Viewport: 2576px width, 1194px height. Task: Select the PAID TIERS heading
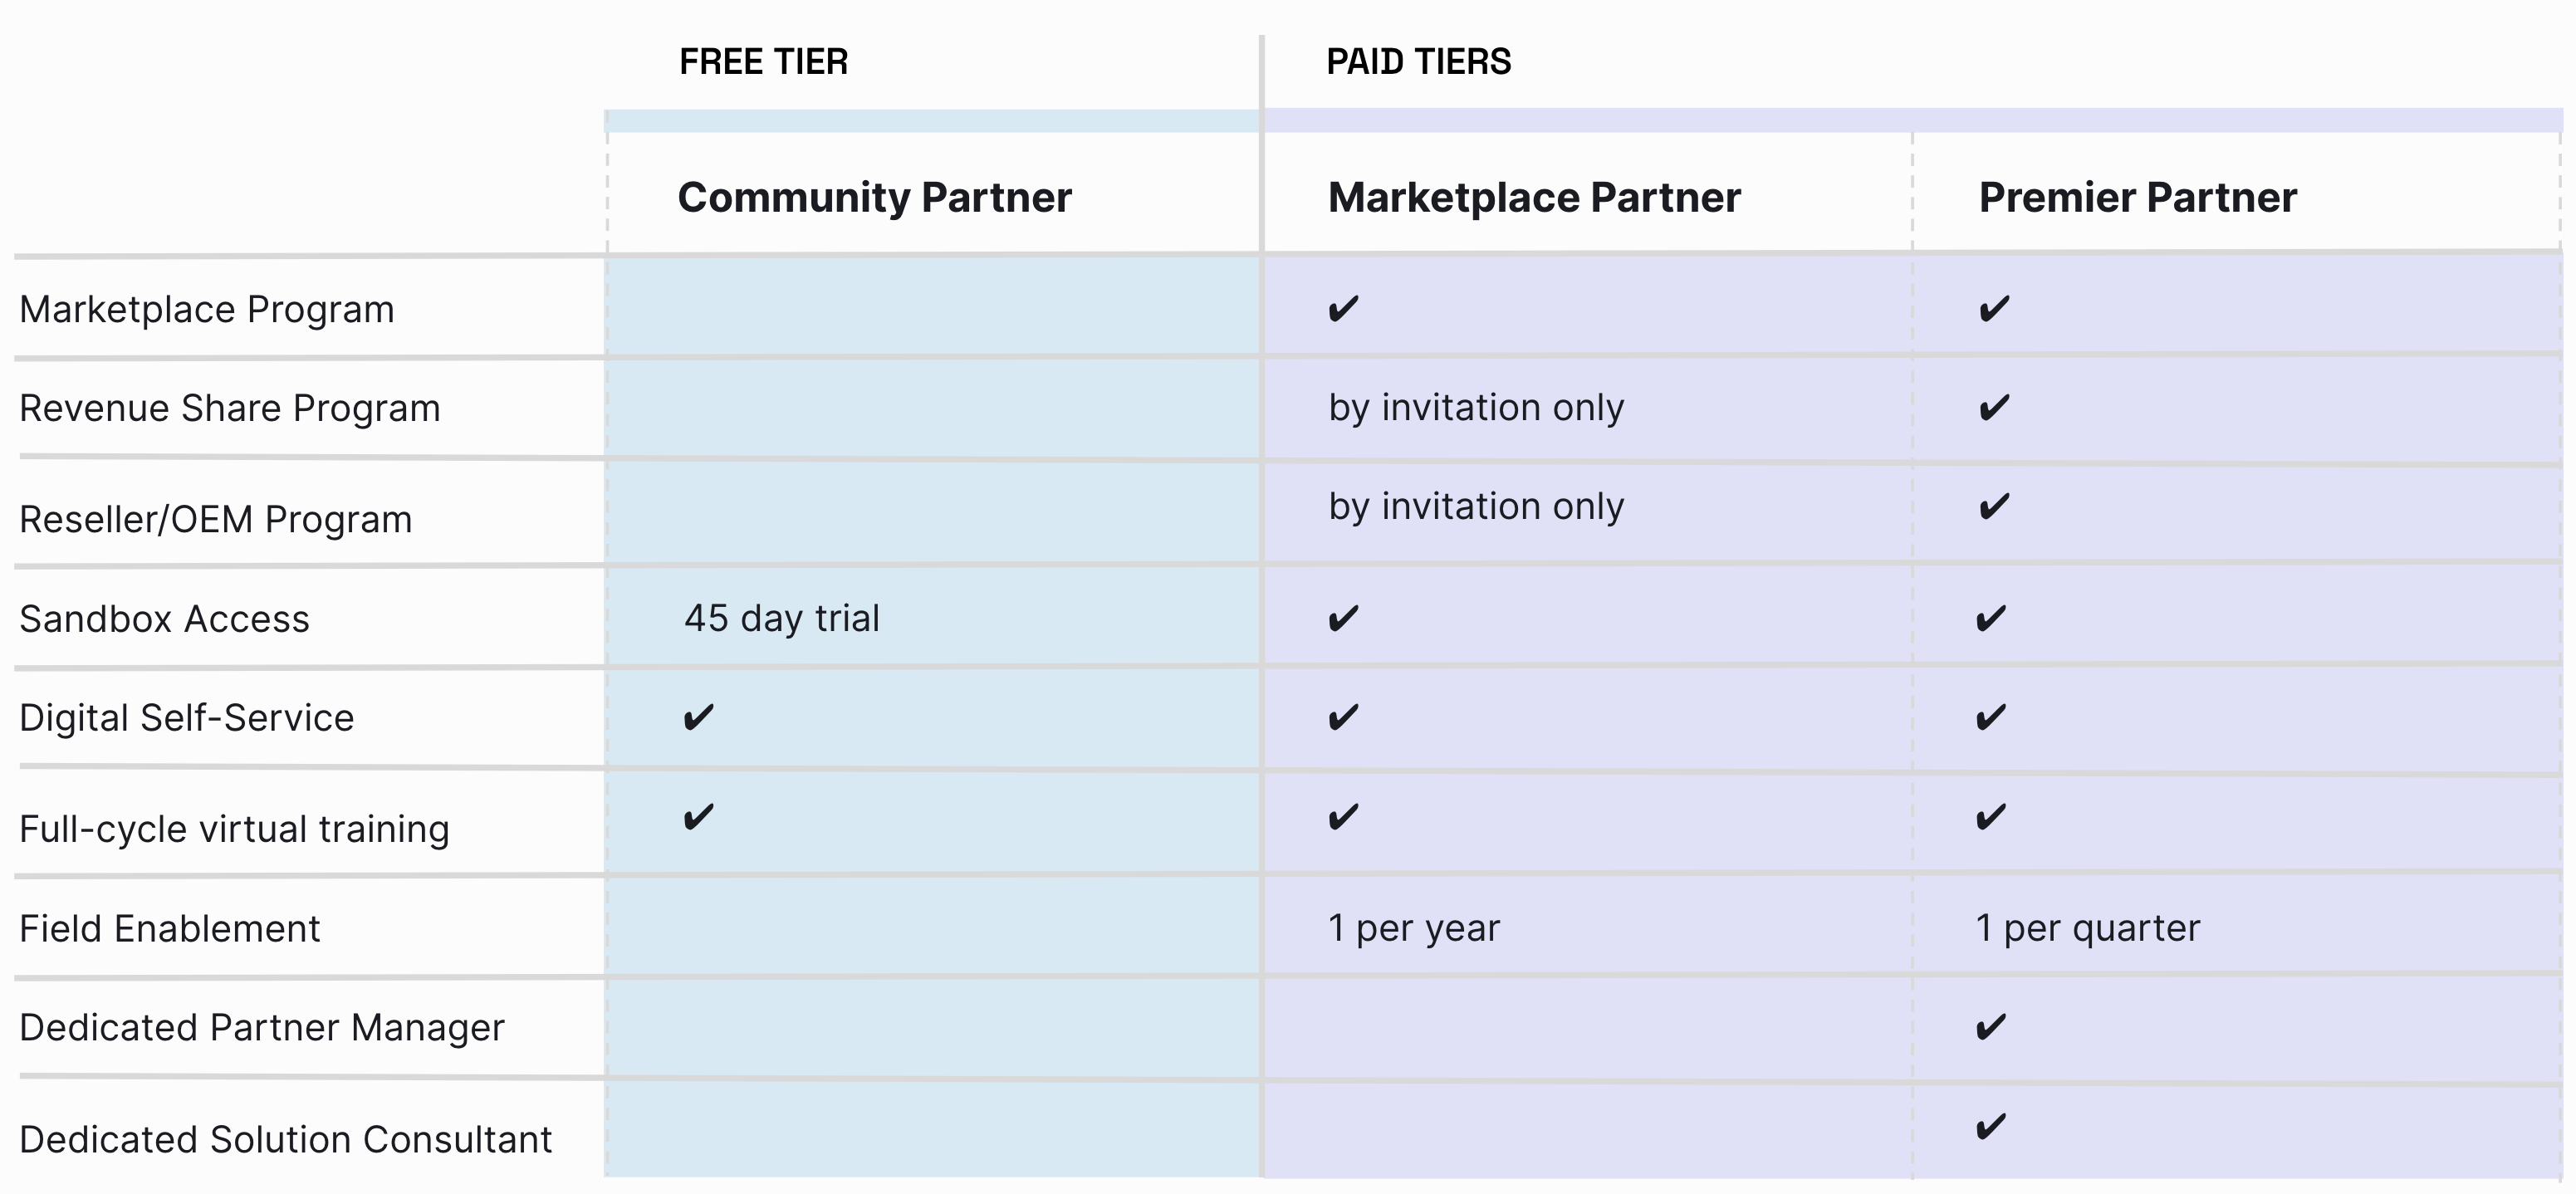[x=1418, y=62]
